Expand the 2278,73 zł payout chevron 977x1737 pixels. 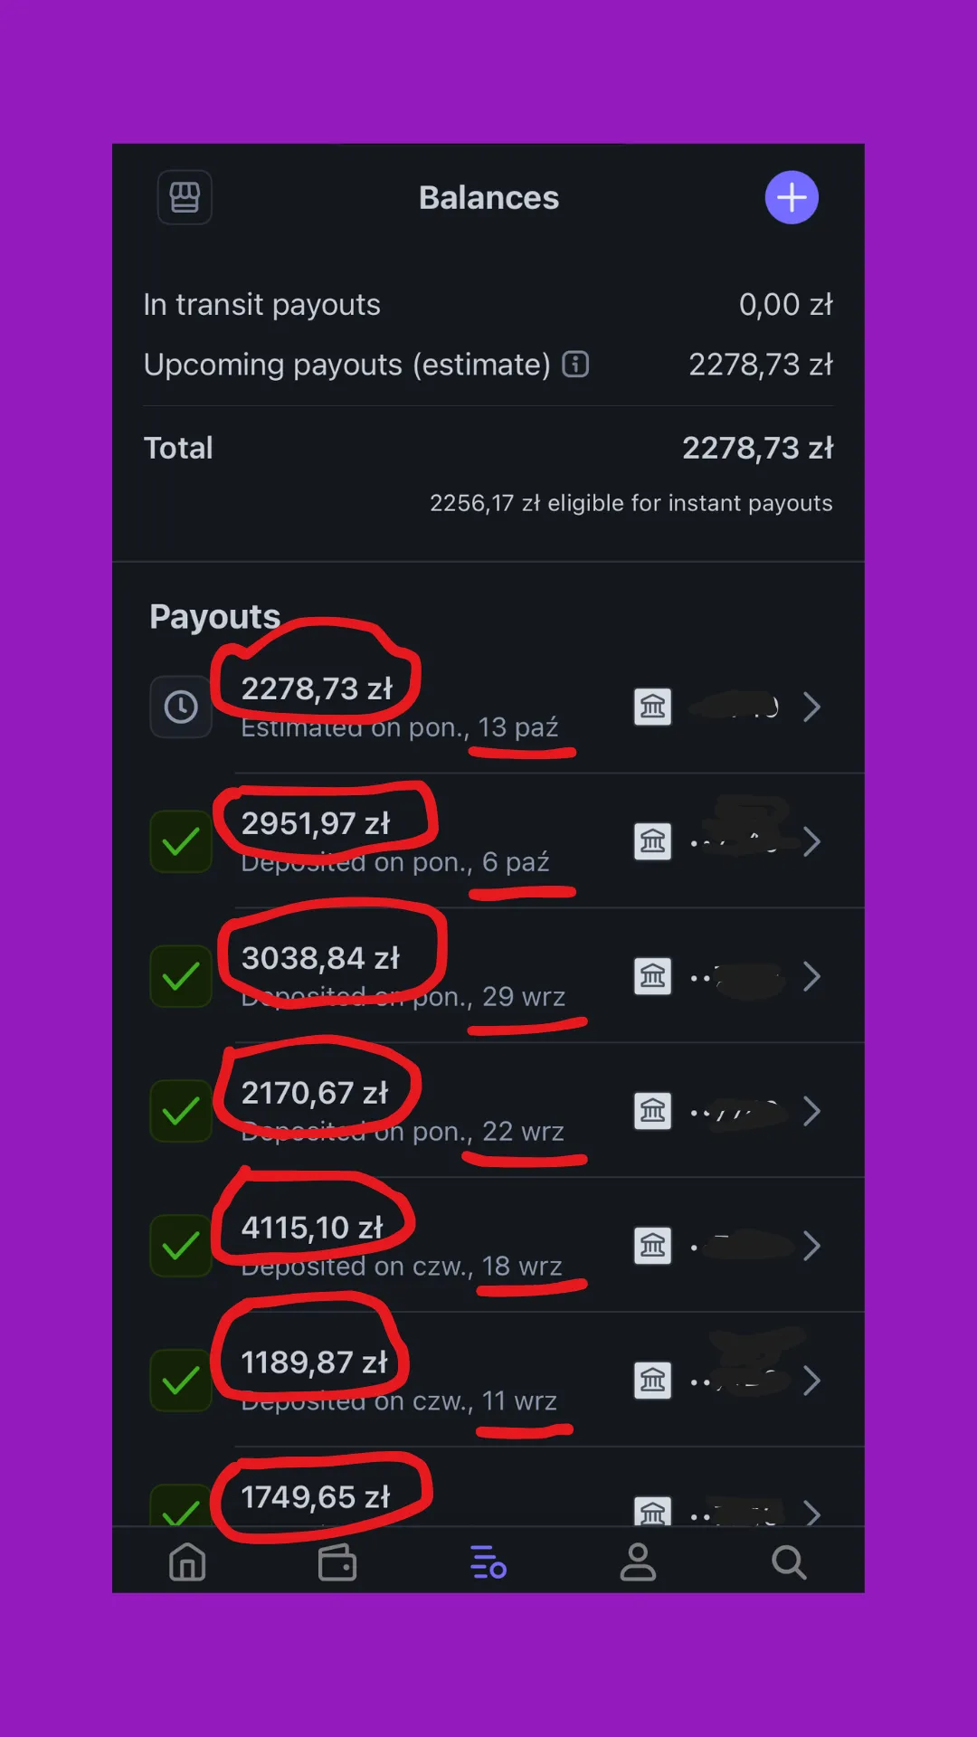(x=811, y=707)
